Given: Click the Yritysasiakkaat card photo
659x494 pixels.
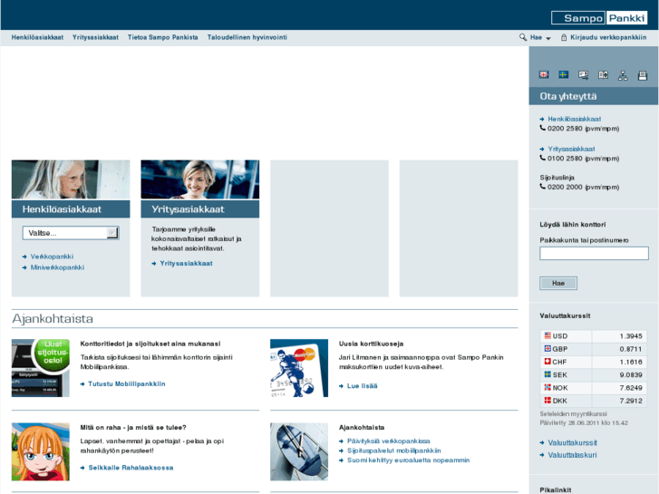Looking at the screenshot, I should coord(200,179).
